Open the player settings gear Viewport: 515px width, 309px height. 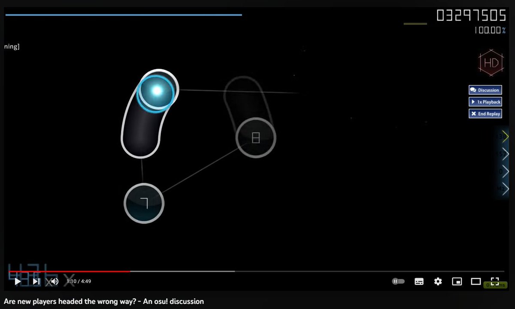pyautogui.click(x=438, y=282)
